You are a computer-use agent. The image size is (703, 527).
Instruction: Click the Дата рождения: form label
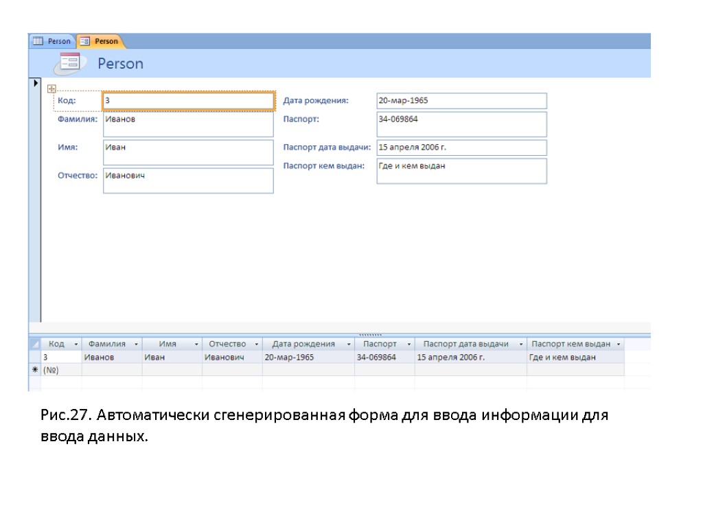pos(316,100)
